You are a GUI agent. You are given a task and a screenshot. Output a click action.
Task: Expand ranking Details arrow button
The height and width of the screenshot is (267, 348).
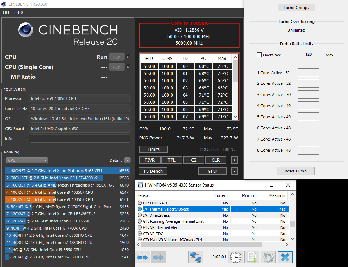point(127,160)
